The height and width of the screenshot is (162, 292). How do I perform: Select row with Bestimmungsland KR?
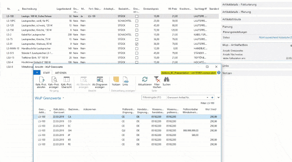127,140
